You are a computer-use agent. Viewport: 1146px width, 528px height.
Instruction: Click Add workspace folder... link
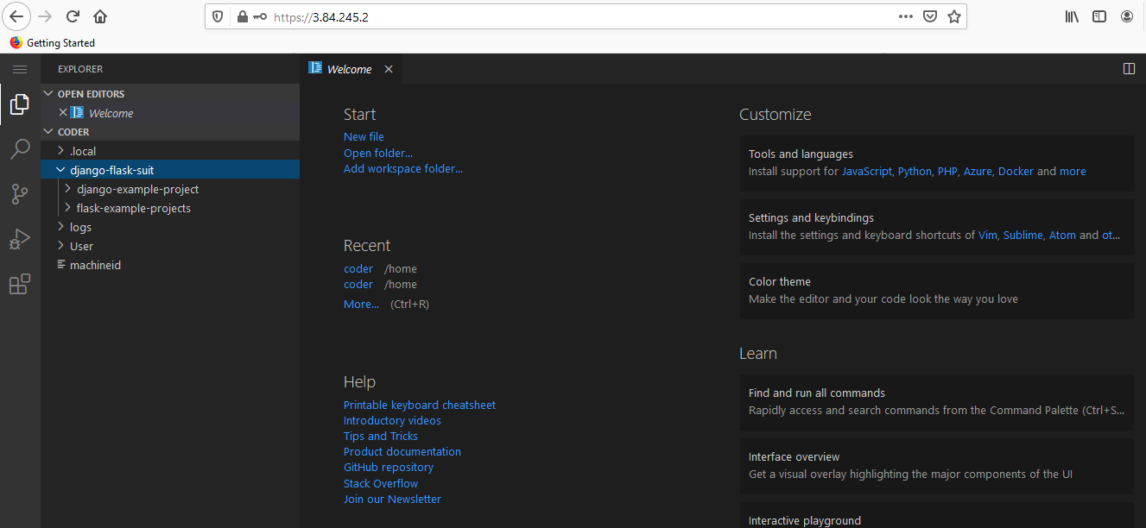pos(403,168)
